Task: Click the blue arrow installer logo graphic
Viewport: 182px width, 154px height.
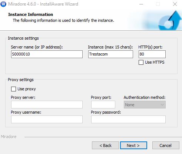Action: (170, 20)
